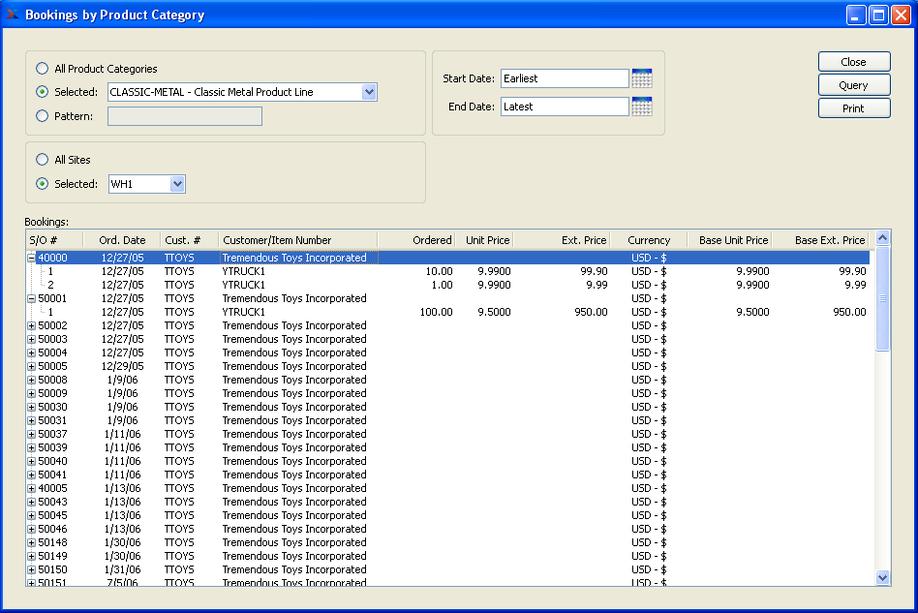Open the WH1 site dropdown
This screenshot has width=918, height=613.
tap(176, 184)
